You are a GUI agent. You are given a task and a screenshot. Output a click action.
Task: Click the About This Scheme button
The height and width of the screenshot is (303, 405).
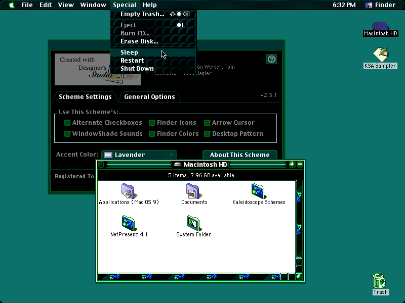click(239, 155)
